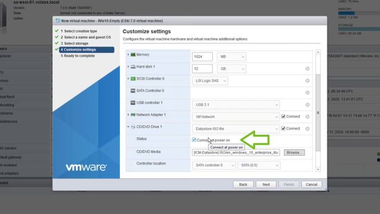380x214 pixels.
Task: Toggle Network Adapter 1 Connect checkbox
Action: (283, 117)
